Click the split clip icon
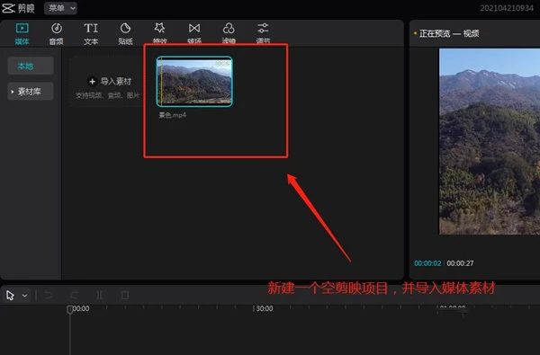540x355 pixels. tap(100, 295)
